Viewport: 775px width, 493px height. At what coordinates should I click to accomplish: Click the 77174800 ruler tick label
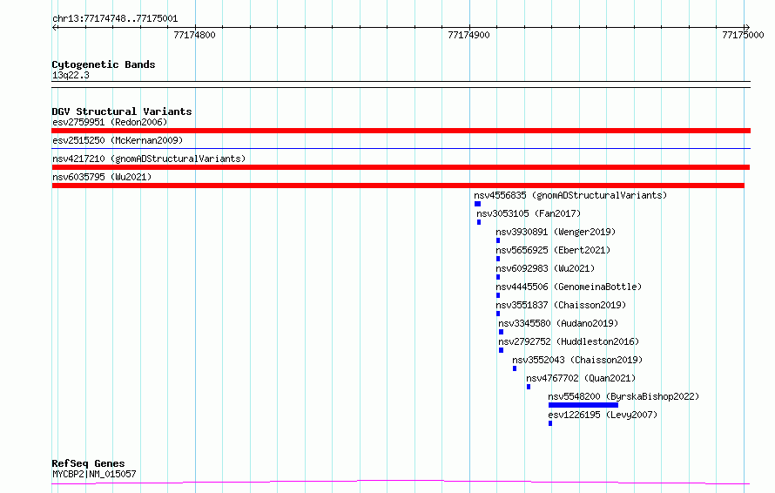tap(194, 35)
